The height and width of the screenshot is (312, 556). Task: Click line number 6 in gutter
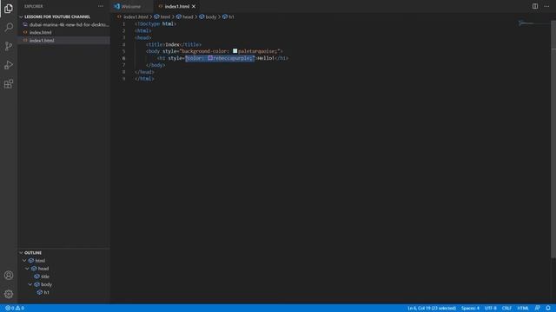coord(123,58)
